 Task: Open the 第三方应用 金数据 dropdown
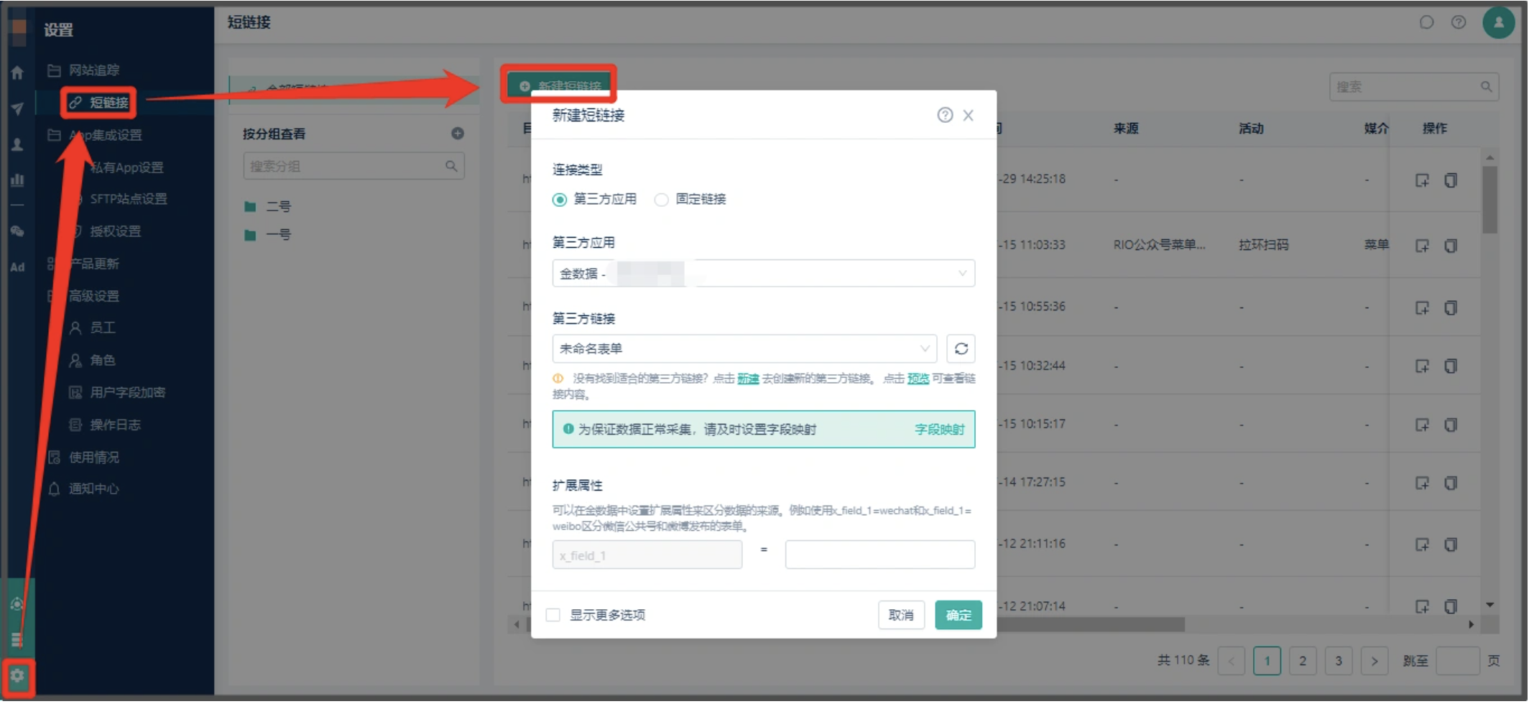763,274
